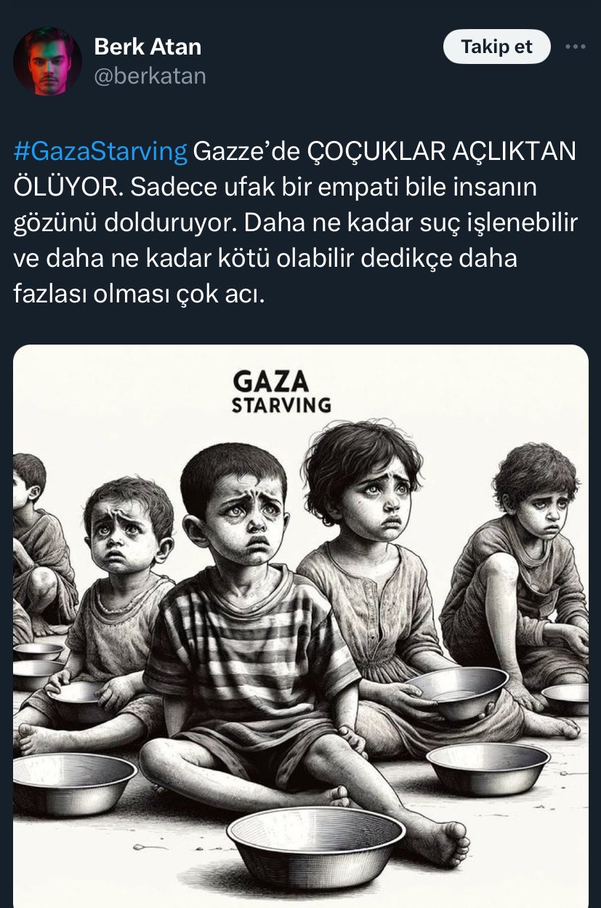
Task: Click the Berk Atan display name
Action: click(x=148, y=47)
